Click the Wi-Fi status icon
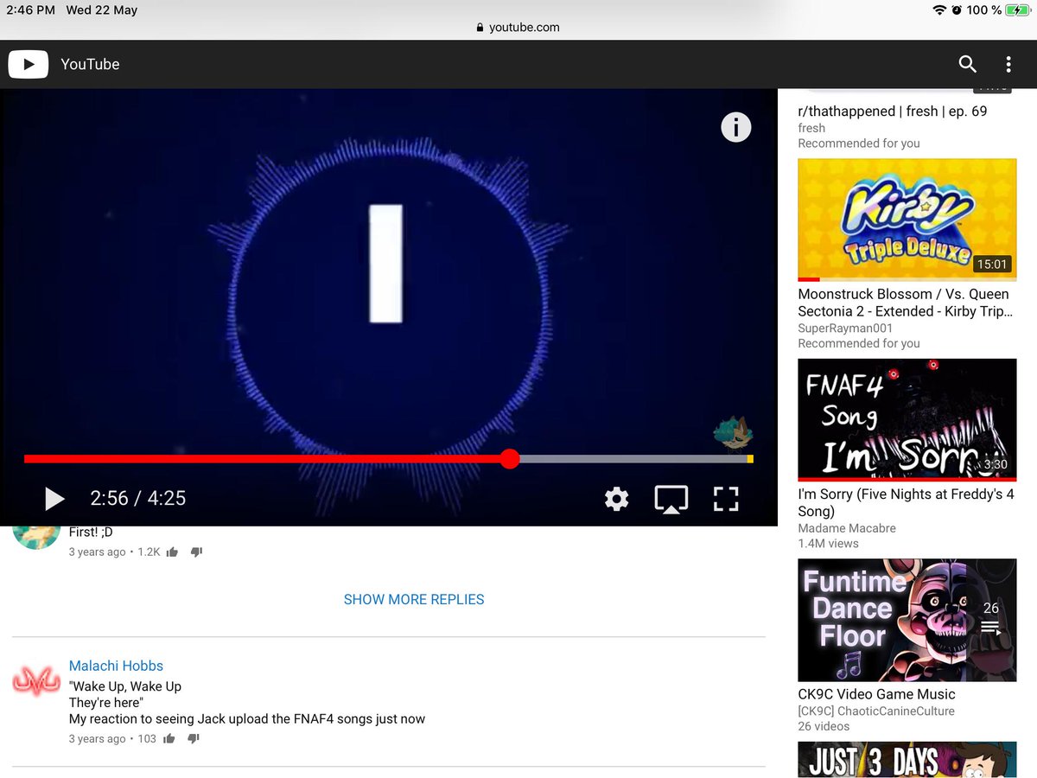 click(939, 10)
